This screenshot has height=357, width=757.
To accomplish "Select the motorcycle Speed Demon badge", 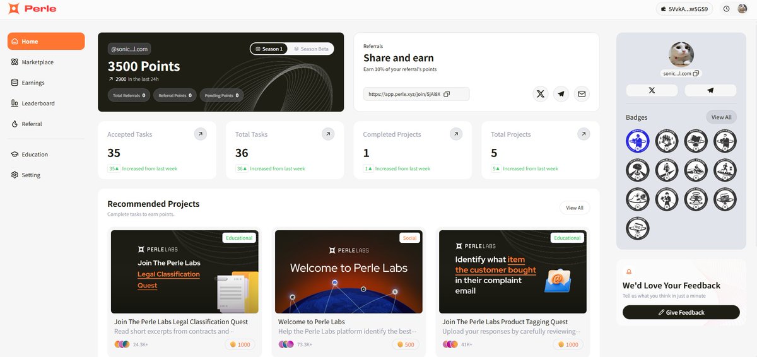I will [x=696, y=170].
